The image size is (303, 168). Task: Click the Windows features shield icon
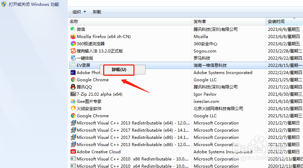(x=4, y=4)
